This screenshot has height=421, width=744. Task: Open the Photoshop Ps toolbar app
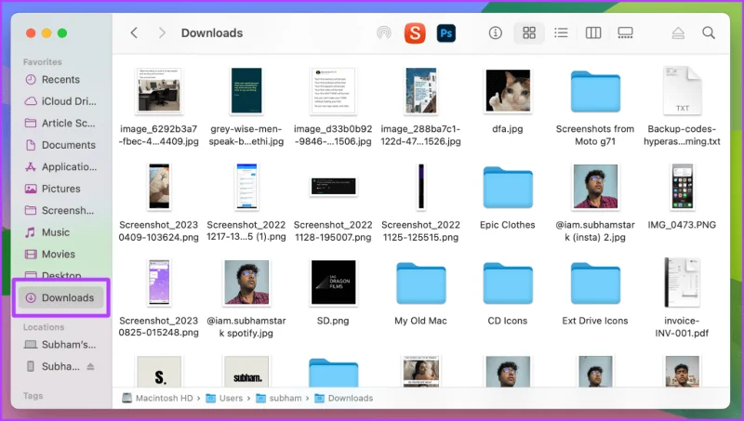[445, 33]
